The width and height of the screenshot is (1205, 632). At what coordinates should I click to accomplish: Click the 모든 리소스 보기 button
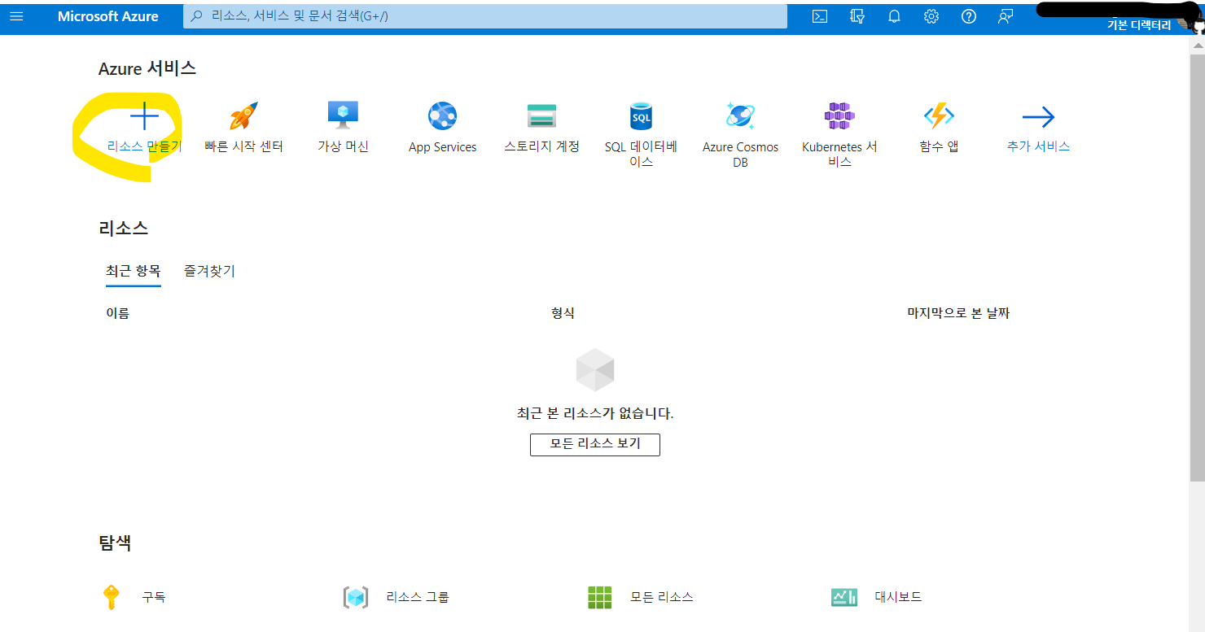click(595, 444)
